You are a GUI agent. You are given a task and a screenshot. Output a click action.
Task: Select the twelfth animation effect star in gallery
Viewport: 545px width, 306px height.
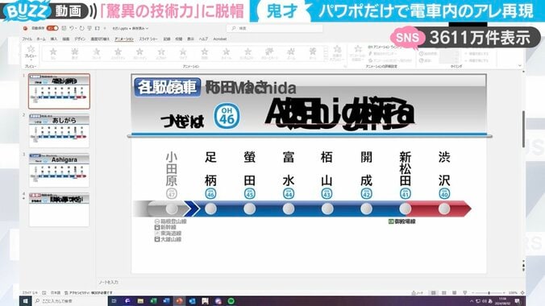290,53
